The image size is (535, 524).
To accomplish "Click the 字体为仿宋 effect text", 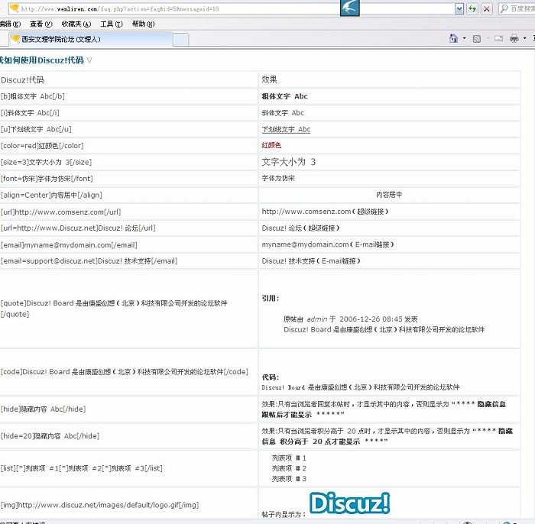I will (278, 178).
